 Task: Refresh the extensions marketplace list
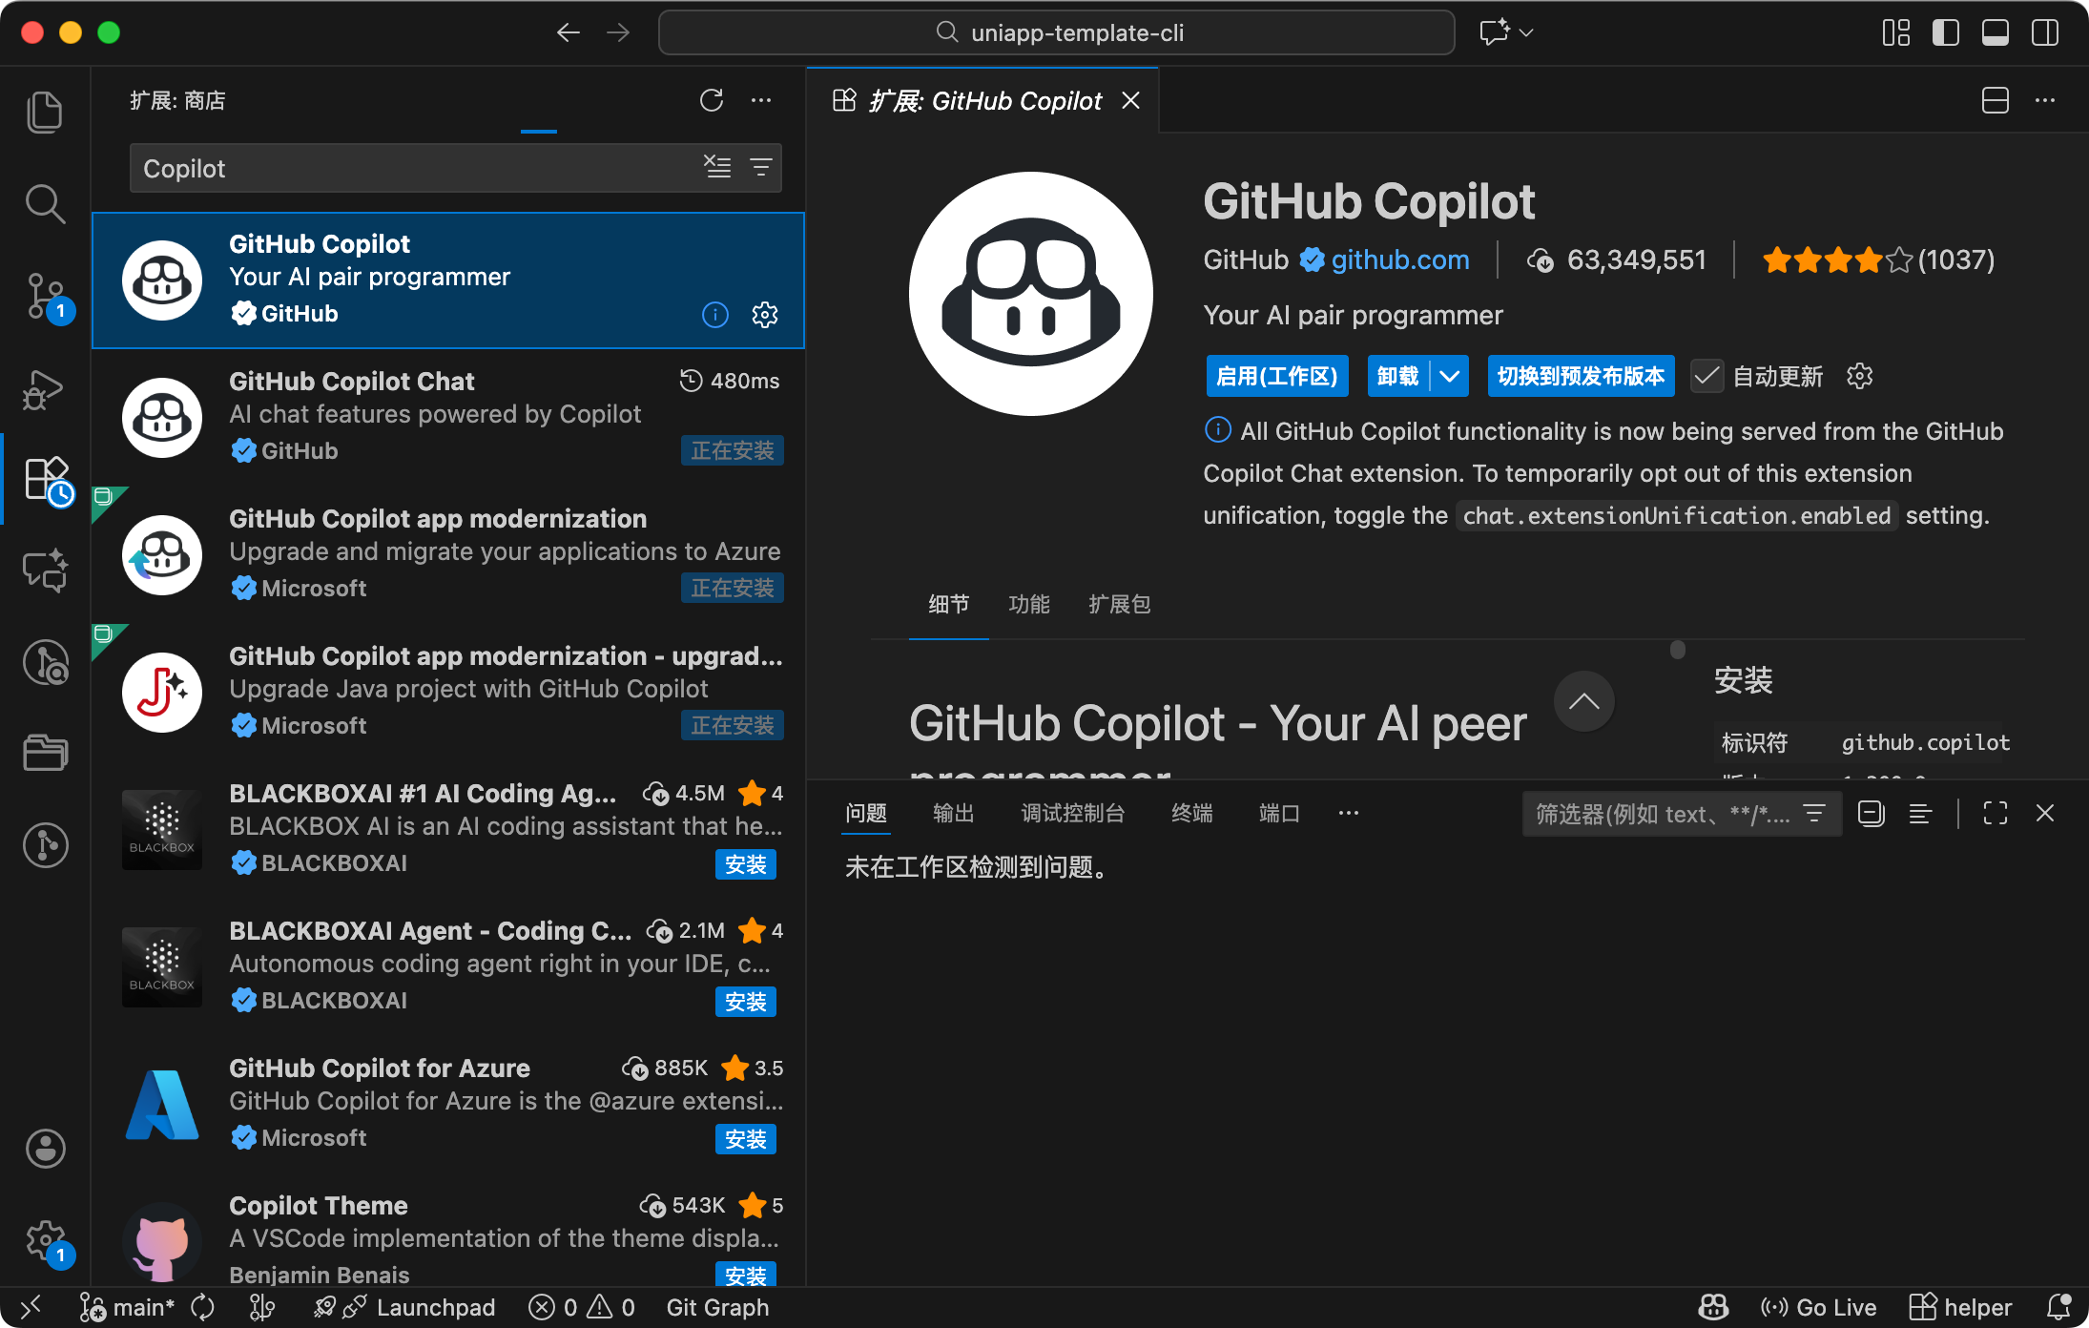pos(712,100)
